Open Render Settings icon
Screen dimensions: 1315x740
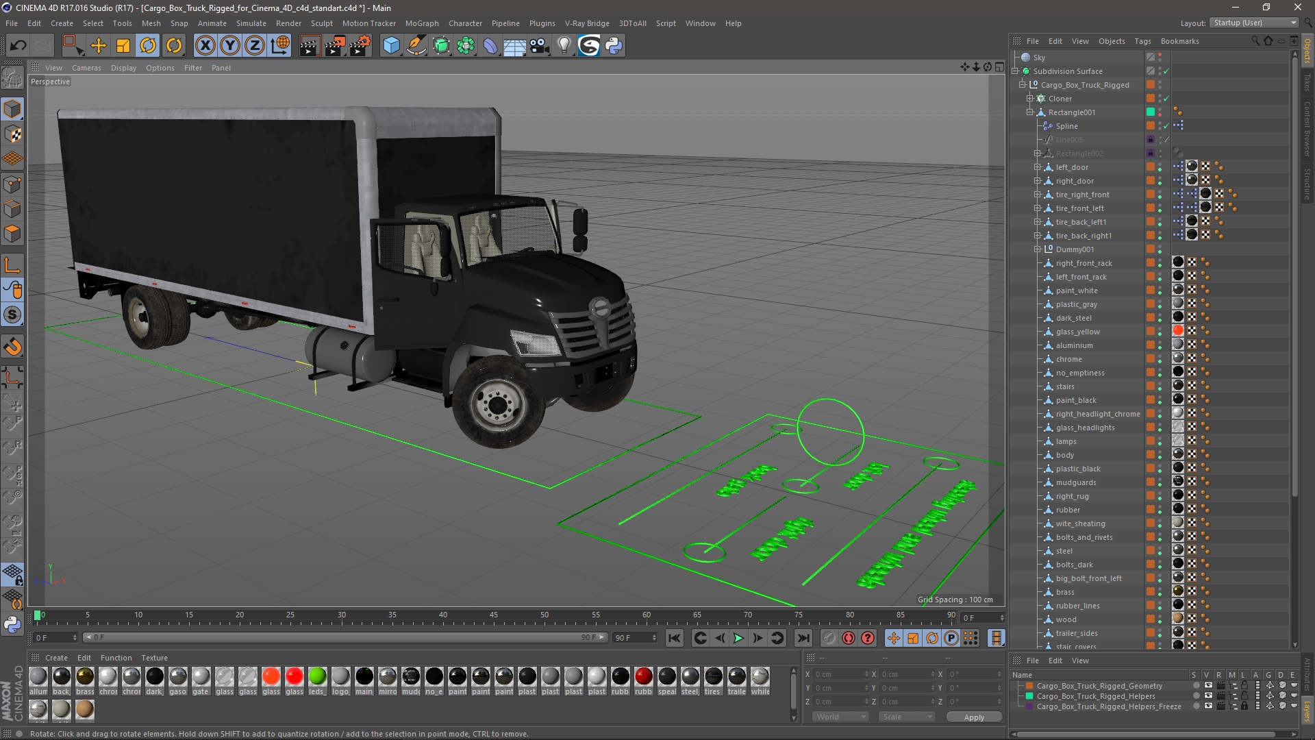tap(360, 46)
